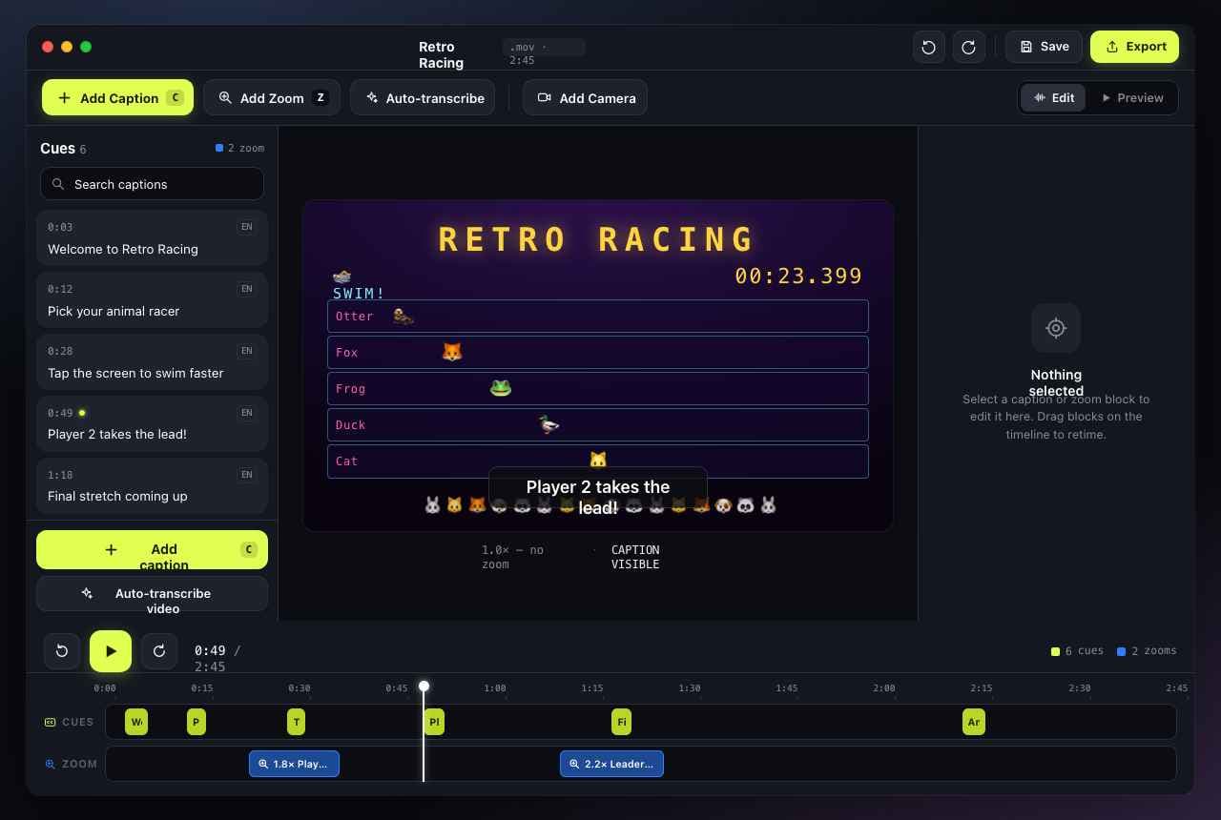1221x820 pixels.
Task: Click the skip forward playback button
Action: tap(159, 651)
